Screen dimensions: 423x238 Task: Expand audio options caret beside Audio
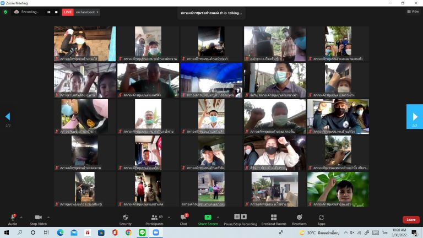click(21, 217)
